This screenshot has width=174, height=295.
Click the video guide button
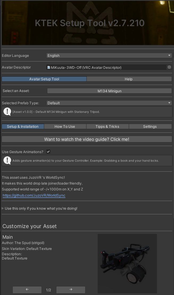[87, 139]
